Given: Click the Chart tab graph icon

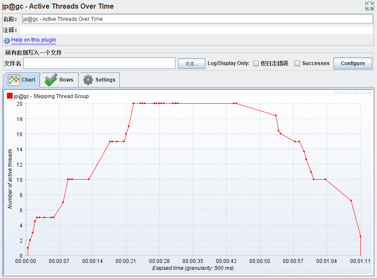Looking at the screenshot, I should pos(14,80).
